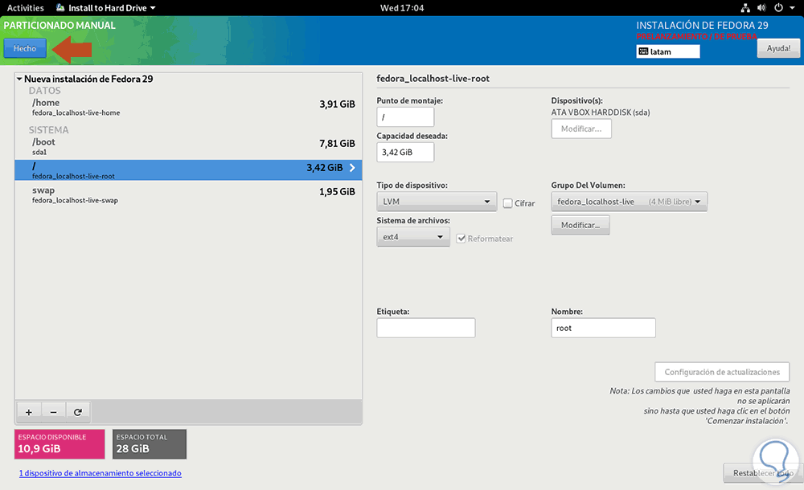
Task: Click Modificar under Dispositivo(s)
Action: (x=581, y=129)
